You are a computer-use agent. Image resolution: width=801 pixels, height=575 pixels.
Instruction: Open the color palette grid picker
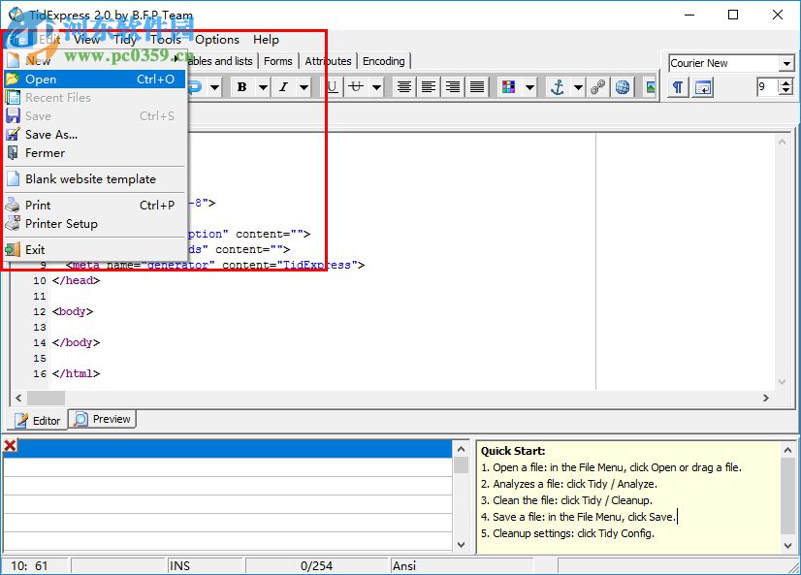coord(508,87)
